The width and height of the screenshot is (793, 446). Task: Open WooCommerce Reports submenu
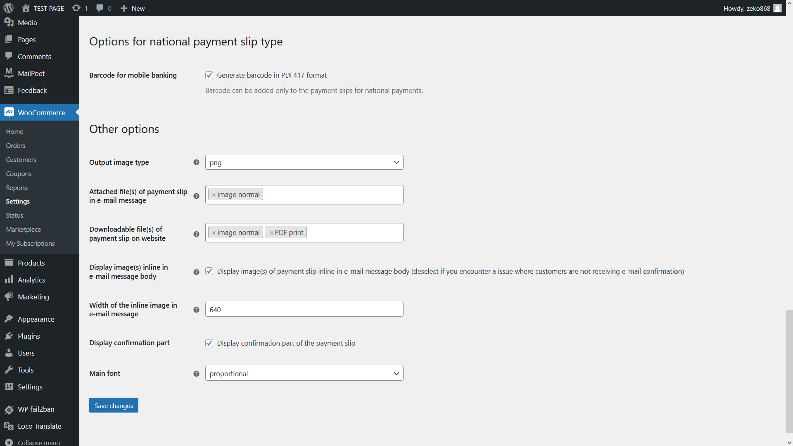(17, 187)
